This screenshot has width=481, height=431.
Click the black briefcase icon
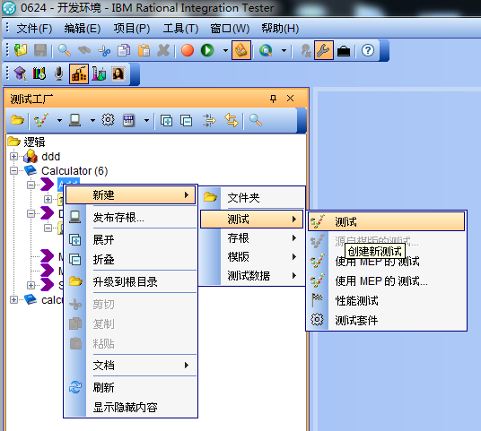pos(344,50)
